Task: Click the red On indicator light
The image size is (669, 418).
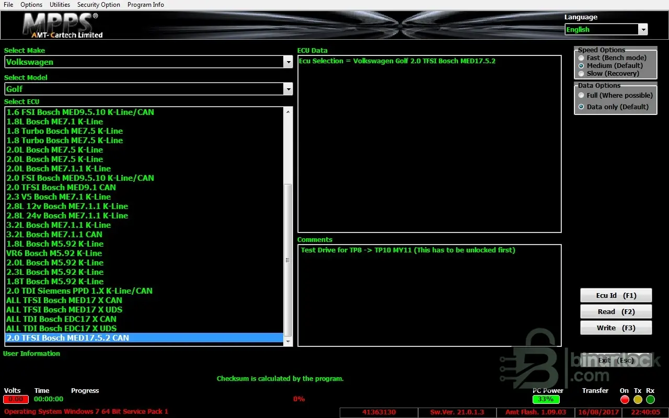Action: 625,400
